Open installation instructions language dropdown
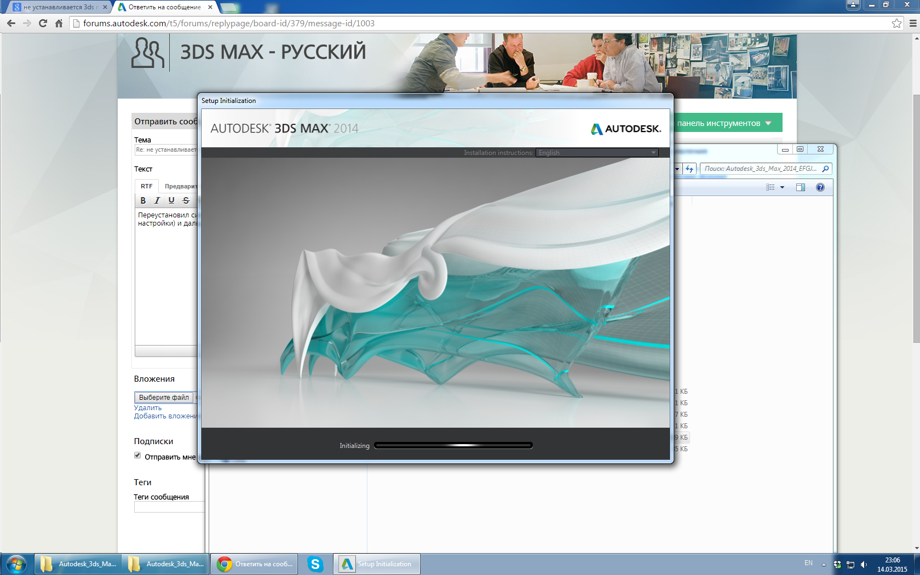The height and width of the screenshot is (575, 920). click(x=597, y=153)
